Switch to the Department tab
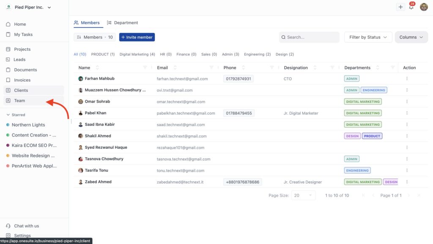This screenshot has width=433, height=244. pos(123,23)
